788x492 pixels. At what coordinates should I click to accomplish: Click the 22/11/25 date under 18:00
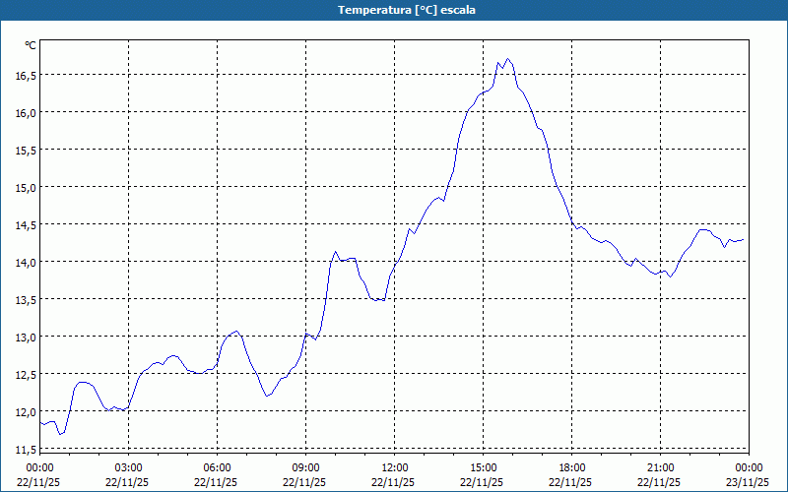pos(570,482)
